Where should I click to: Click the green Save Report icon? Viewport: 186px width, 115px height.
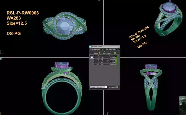(115, 53)
